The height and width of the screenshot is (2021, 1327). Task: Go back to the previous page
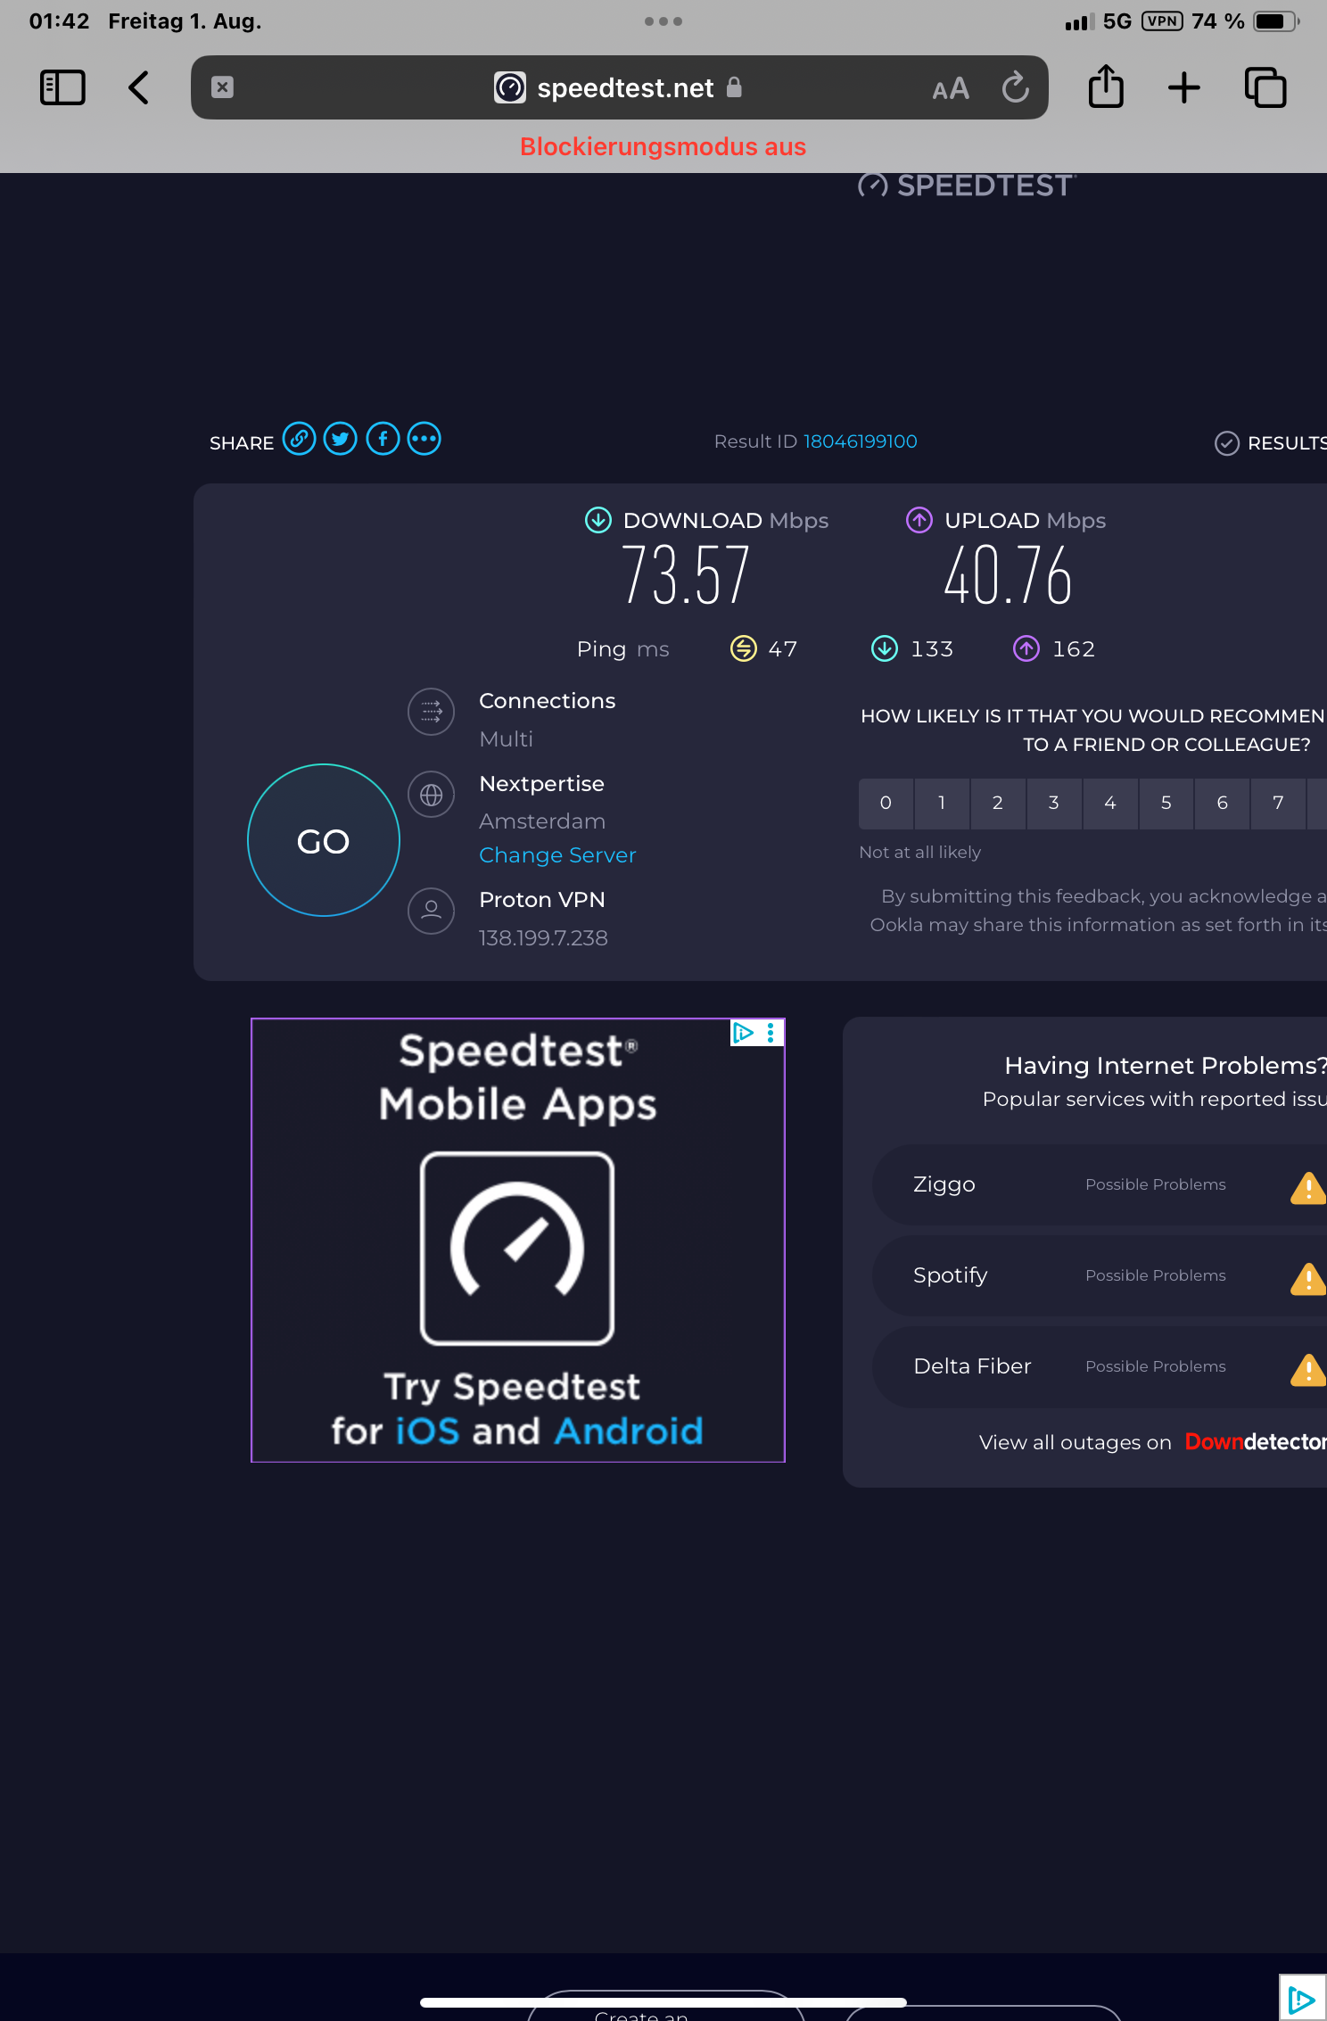pos(139,87)
